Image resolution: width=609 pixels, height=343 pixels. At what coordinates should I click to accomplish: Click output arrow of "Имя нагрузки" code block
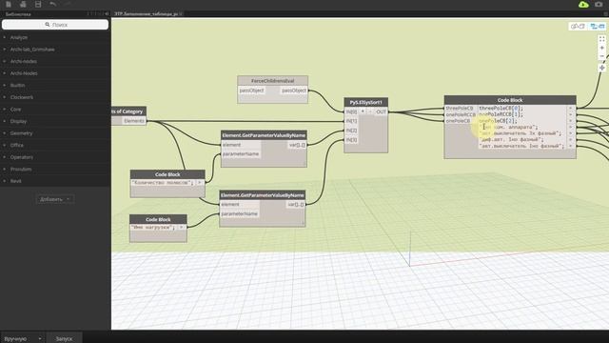(182, 227)
